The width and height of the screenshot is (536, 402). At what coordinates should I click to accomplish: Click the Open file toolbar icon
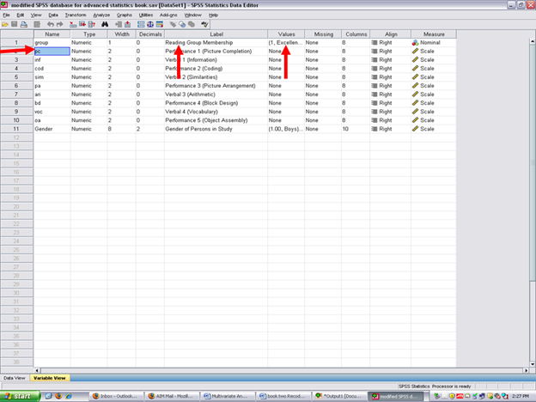[x=7, y=24]
